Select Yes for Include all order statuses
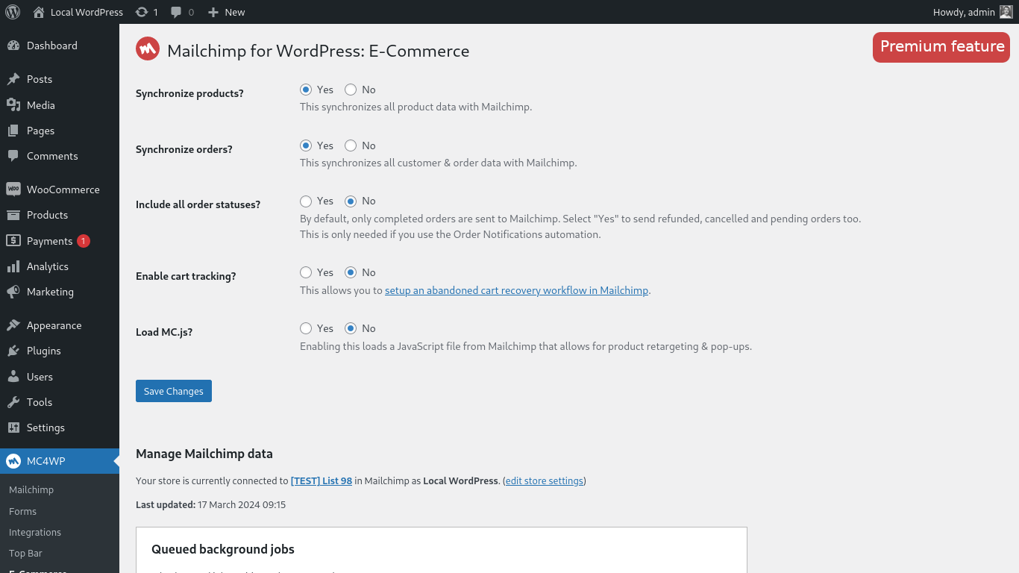The image size is (1019, 573). [306, 201]
